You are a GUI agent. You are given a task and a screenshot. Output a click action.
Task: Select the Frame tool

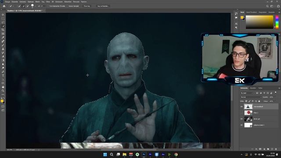(3, 34)
